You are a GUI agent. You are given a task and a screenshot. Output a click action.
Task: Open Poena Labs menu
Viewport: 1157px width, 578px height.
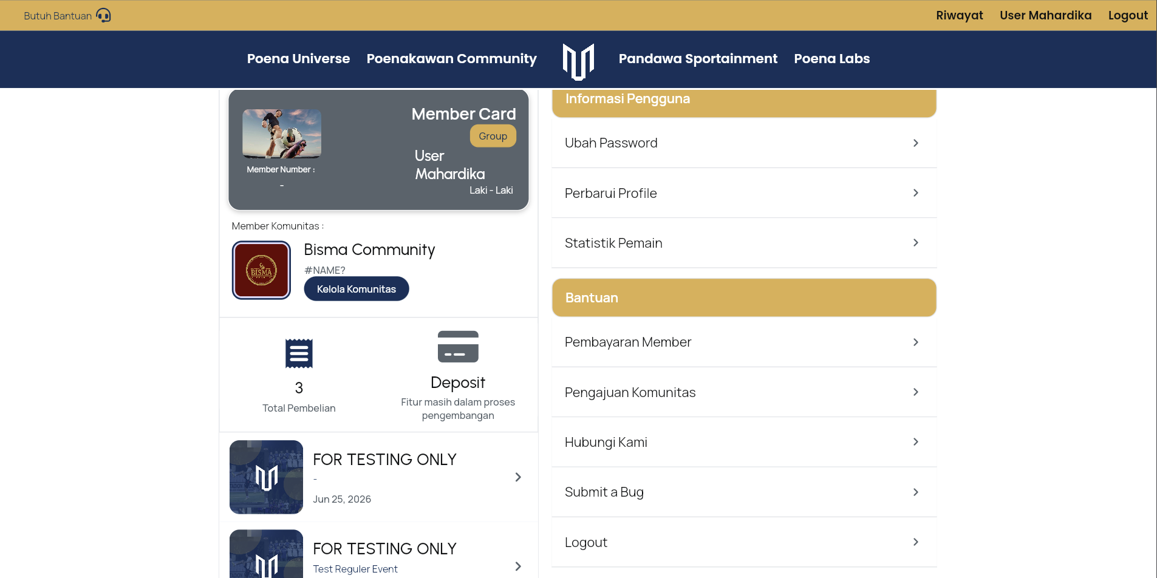832,59
